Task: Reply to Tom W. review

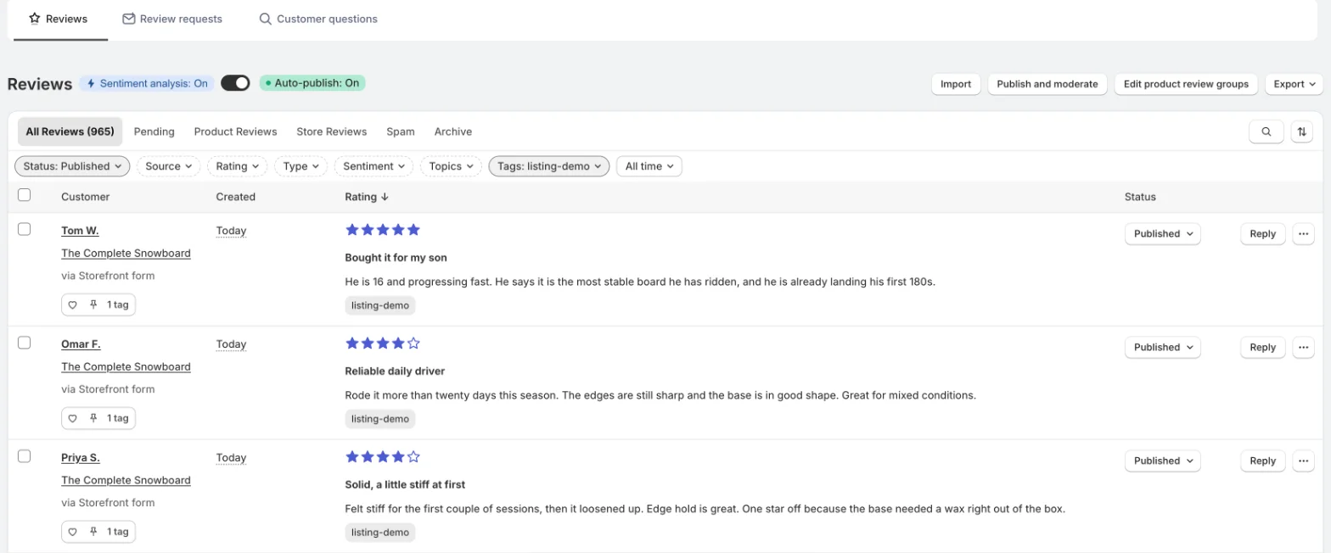Action: coord(1262,233)
